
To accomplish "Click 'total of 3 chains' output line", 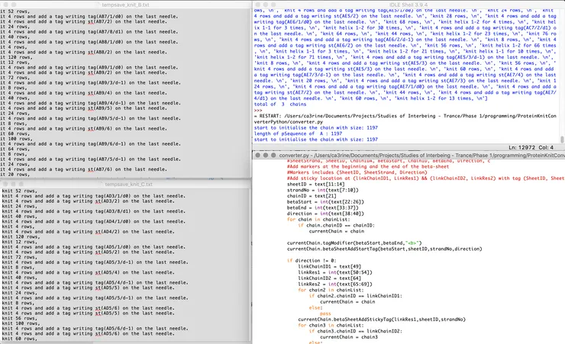I will 280,104.
